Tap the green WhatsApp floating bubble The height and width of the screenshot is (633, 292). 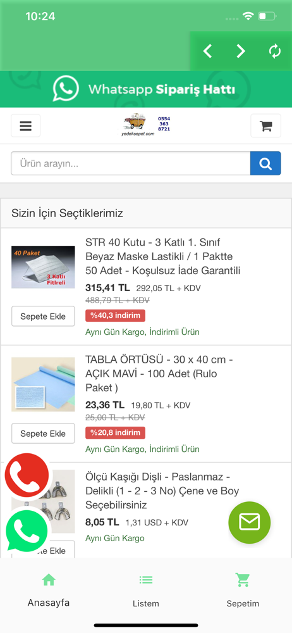pos(27,530)
